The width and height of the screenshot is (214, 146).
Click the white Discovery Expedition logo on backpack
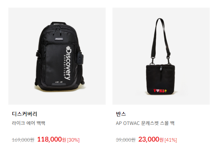click(68, 63)
